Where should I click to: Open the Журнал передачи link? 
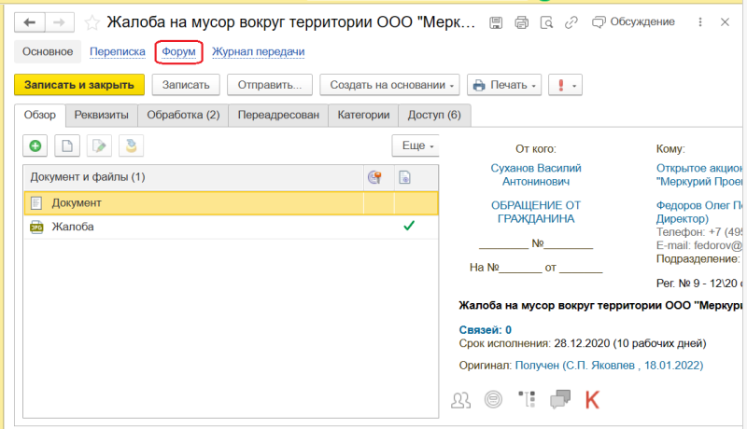(x=259, y=52)
